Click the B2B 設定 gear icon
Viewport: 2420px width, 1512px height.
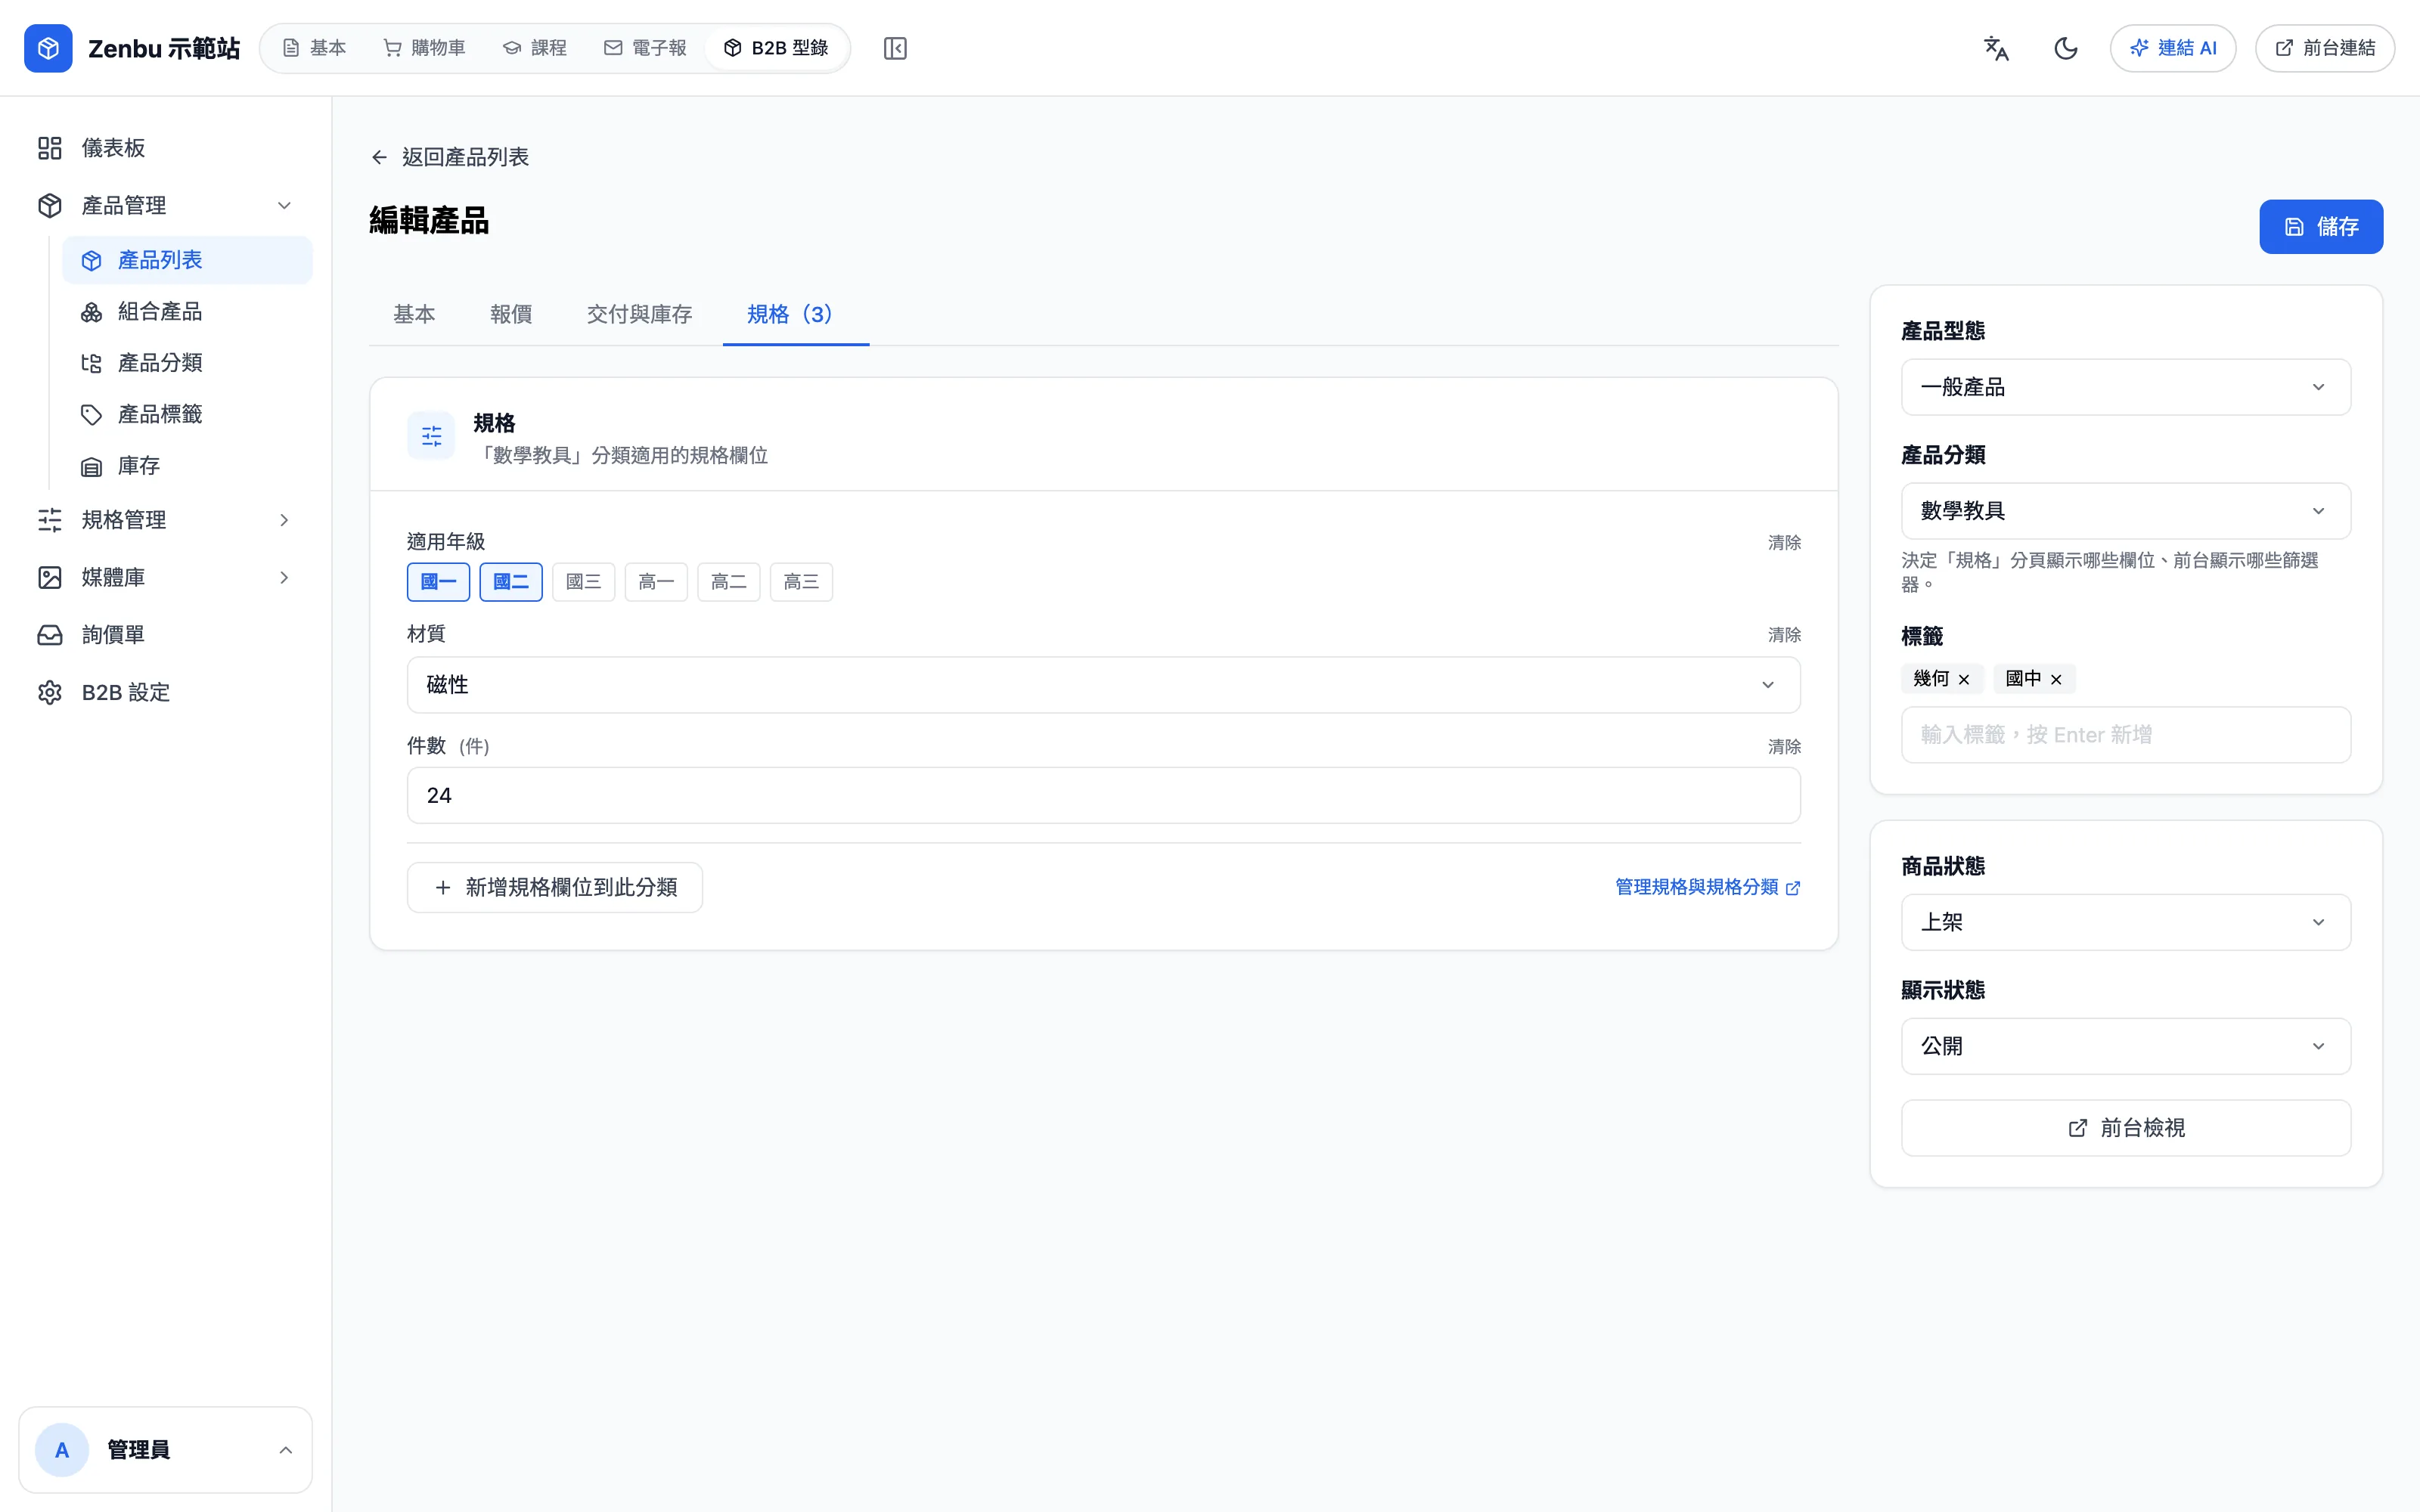[x=50, y=692]
